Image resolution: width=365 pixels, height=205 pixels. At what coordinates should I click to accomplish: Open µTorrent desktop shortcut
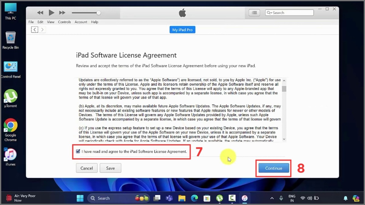pos(11,98)
